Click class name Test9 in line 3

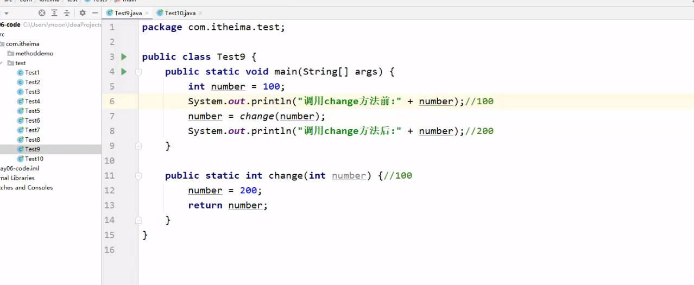(231, 56)
